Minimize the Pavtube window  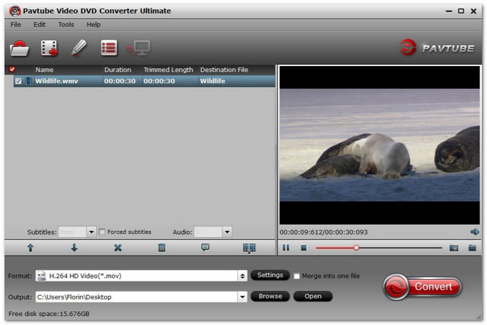click(x=449, y=11)
